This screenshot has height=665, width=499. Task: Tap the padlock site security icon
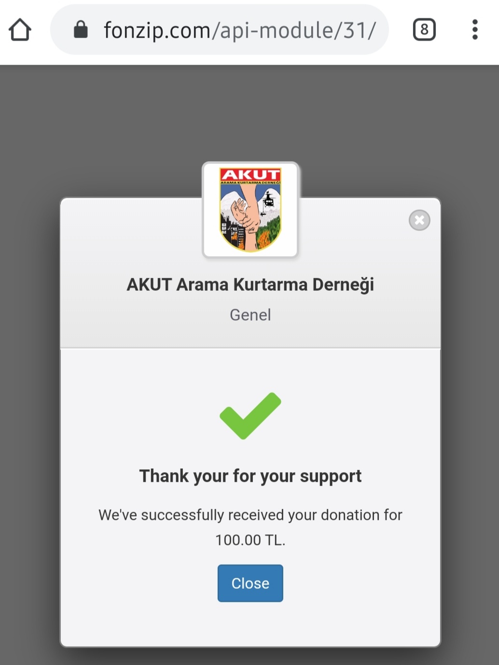81,29
